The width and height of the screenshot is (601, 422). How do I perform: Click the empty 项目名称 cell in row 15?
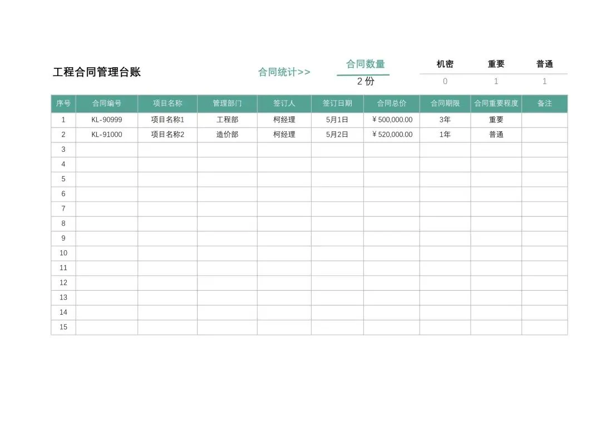pos(168,327)
